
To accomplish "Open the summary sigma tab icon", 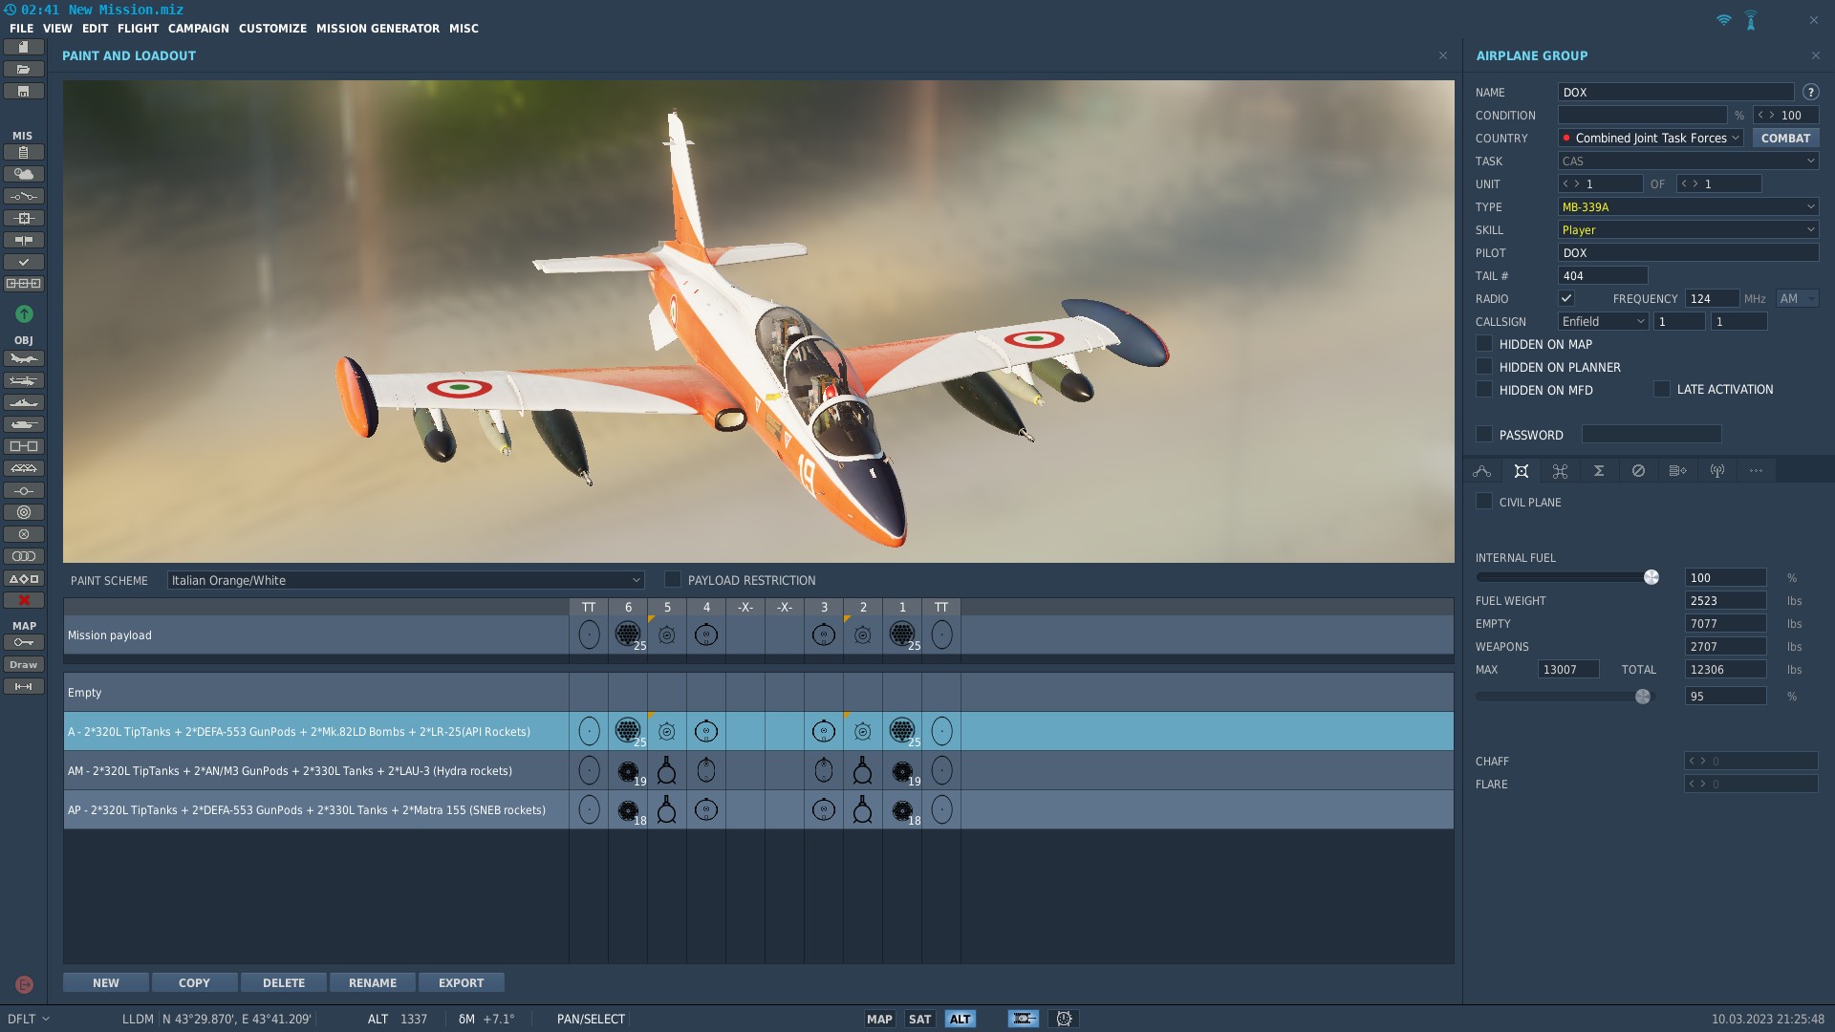I will tap(1599, 471).
